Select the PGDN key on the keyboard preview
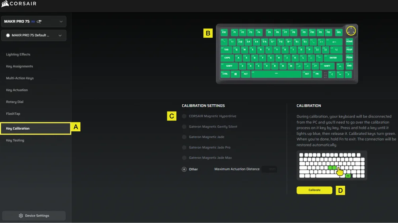The width and height of the screenshot is (398, 223). click(x=349, y=58)
